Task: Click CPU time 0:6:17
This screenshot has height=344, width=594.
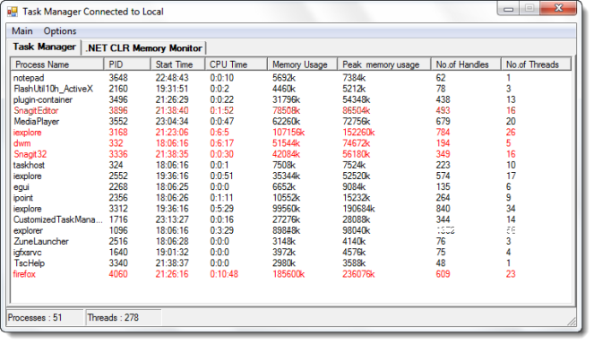Action: point(222,143)
